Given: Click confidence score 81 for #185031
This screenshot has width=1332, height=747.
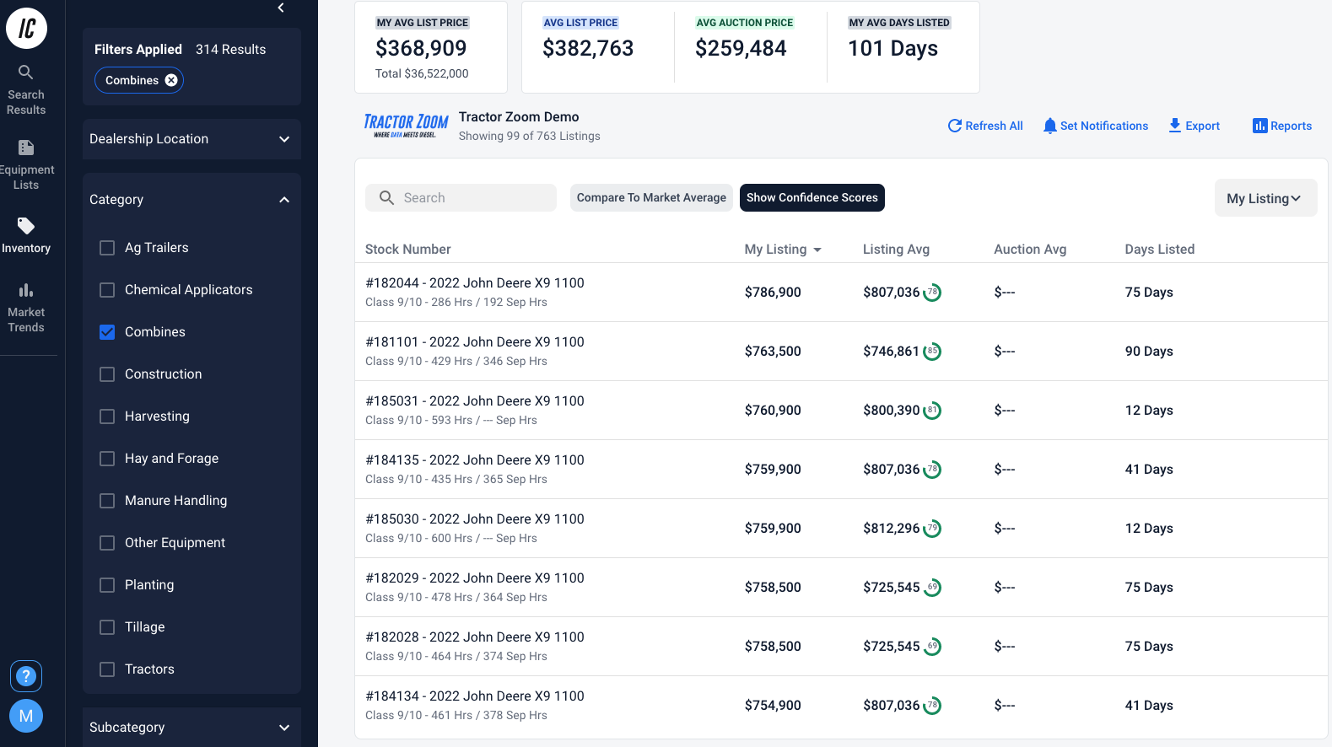Looking at the screenshot, I should click(x=932, y=411).
